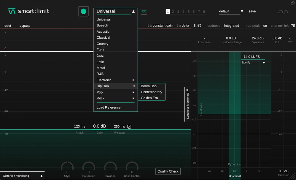Select the Jazz profile from list
Screen dimensions: 296x180
click(x=100, y=56)
